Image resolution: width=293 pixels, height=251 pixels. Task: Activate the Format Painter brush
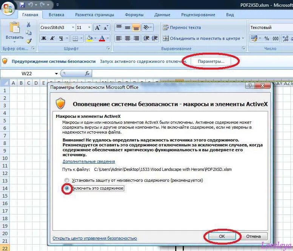[x=29, y=41]
